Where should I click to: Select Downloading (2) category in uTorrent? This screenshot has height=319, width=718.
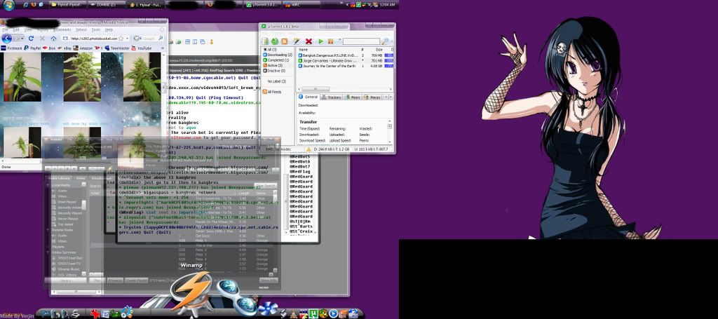click(277, 55)
